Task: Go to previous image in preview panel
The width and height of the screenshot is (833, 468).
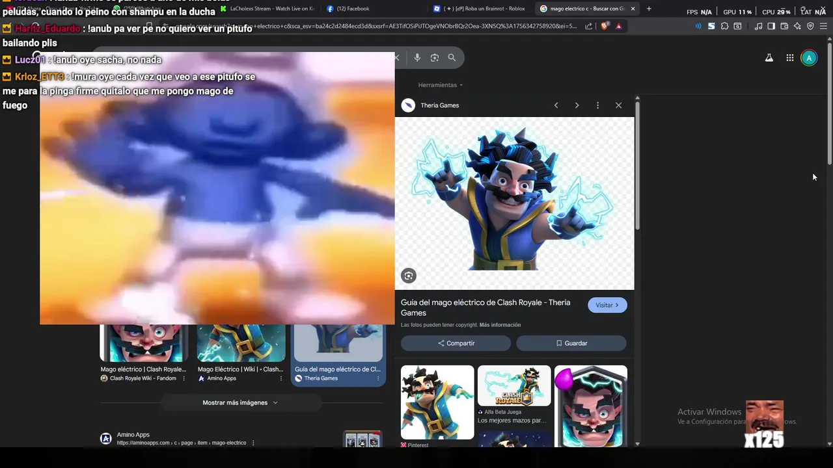Action: (x=556, y=105)
